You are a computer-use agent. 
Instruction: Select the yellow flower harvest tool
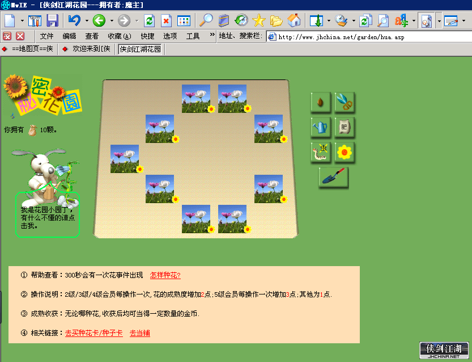click(345, 152)
